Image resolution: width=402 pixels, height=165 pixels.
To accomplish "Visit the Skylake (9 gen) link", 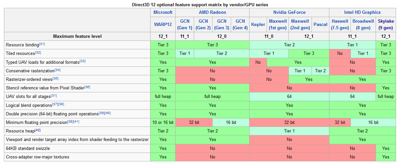I will (386, 24).
